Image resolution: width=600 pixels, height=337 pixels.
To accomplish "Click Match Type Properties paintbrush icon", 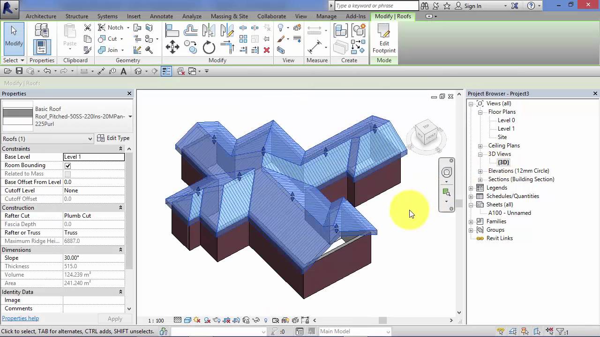I will [x=87, y=50].
